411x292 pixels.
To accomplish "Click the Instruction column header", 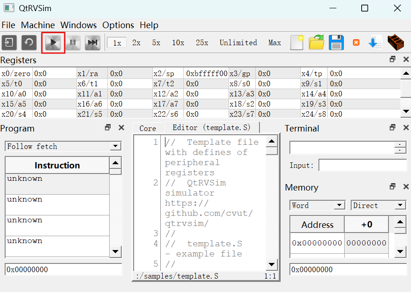I will (57, 165).
